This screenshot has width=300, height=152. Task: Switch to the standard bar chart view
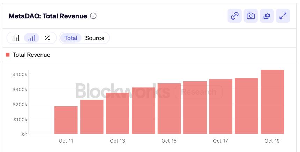pyautogui.click(x=16, y=38)
